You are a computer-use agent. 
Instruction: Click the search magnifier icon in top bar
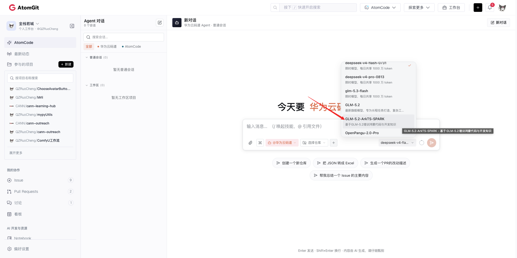click(275, 8)
